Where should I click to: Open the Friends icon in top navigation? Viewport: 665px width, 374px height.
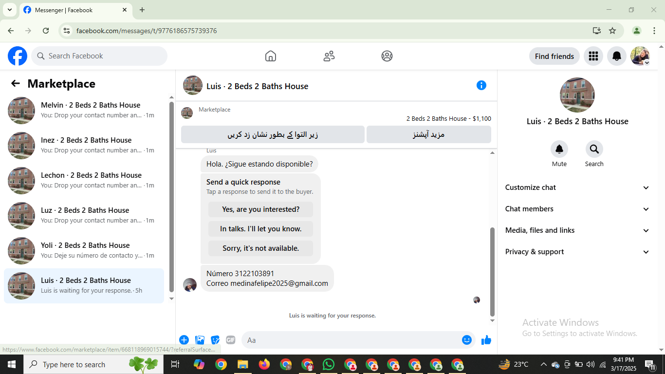pyautogui.click(x=329, y=56)
